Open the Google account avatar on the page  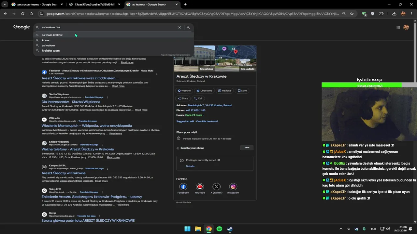(x=406, y=27)
